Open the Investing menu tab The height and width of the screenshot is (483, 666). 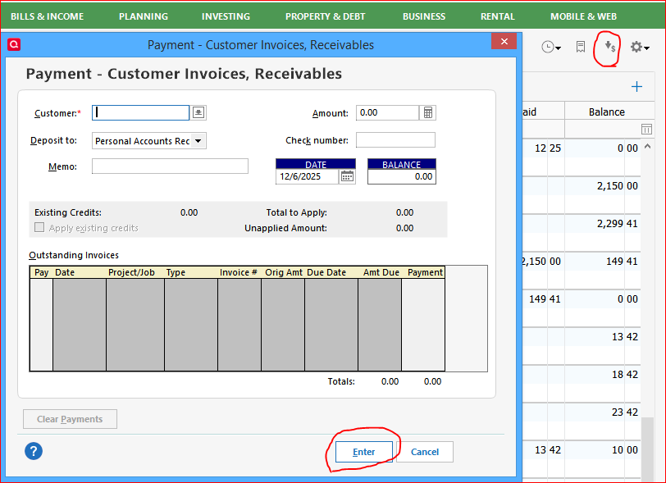click(x=226, y=16)
